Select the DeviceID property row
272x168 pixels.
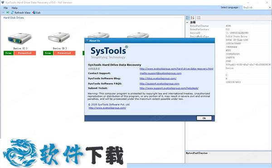coord(228,33)
